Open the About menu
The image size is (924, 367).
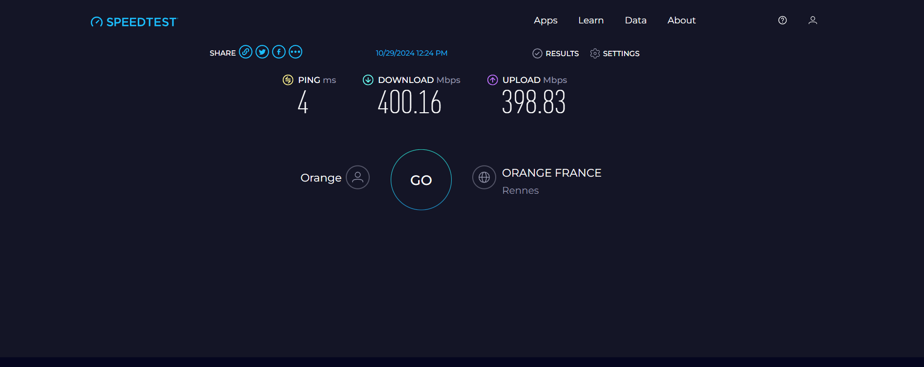click(x=681, y=20)
